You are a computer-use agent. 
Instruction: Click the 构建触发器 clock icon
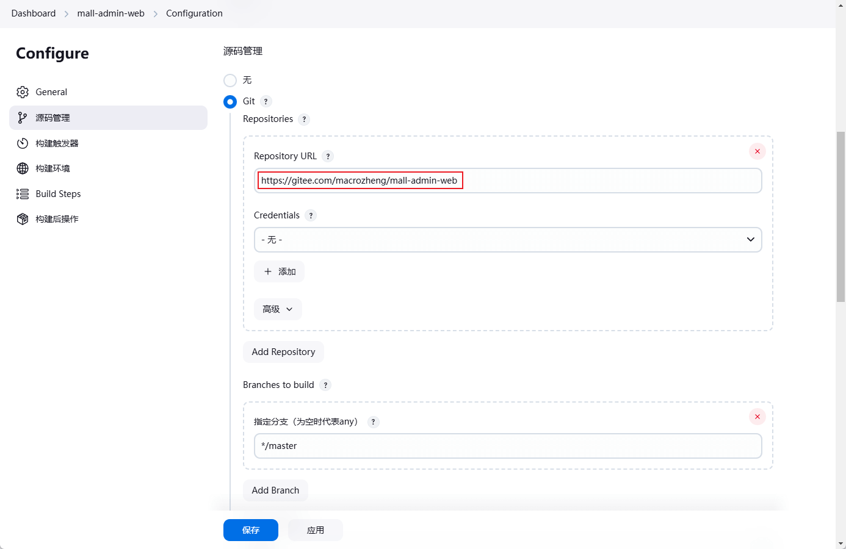pyautogui.click(x=23, y=143)
